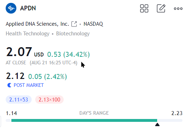Image resolution: width=186 pixels, height=129 pixels.
Task: Click the 2.11×53 bid pill
Action: (18, 100)
